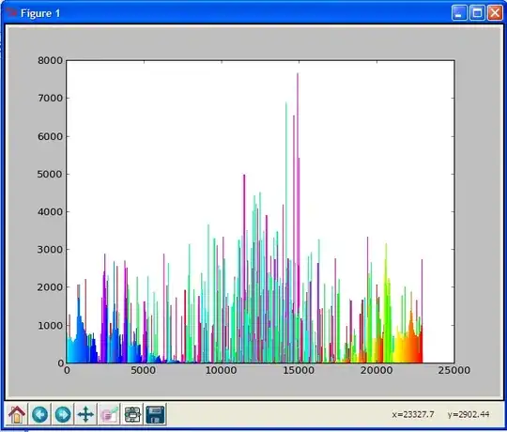Click the 3000 y-axis tick label
Image resolution: width=507 pixels, height=432 pixels.
50,249
